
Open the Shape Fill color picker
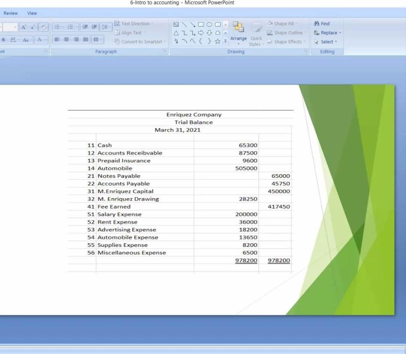coord(284,24)
